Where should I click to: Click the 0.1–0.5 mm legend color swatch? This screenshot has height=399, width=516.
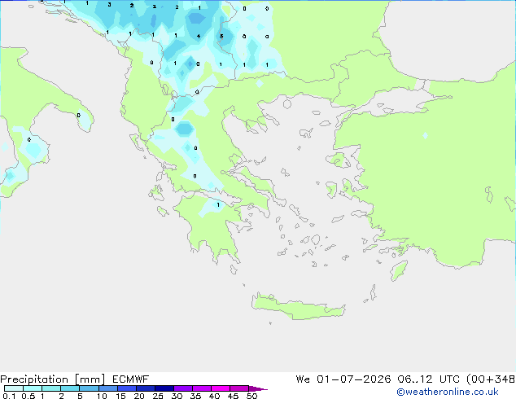coord(14,388)
